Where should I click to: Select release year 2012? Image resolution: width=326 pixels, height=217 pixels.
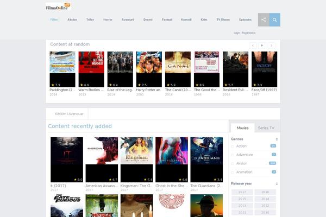click(265, 206)
